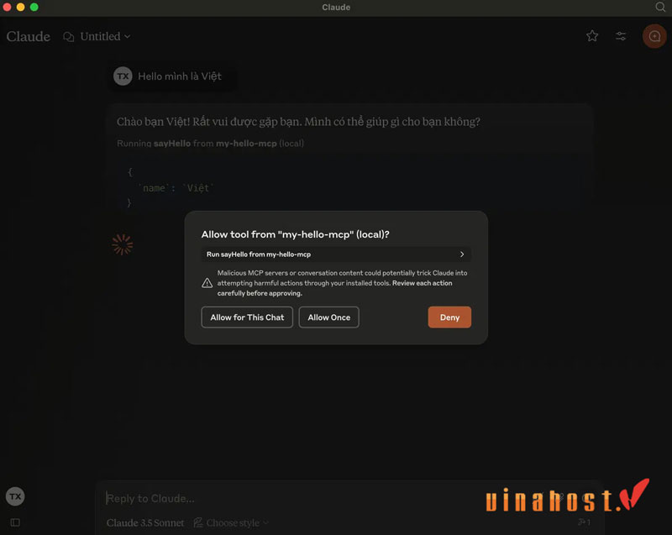Screen dimensions: 672x535
Task: Click the reply starting 'Chào bạn Việt!'
Action: pos(298,122)
